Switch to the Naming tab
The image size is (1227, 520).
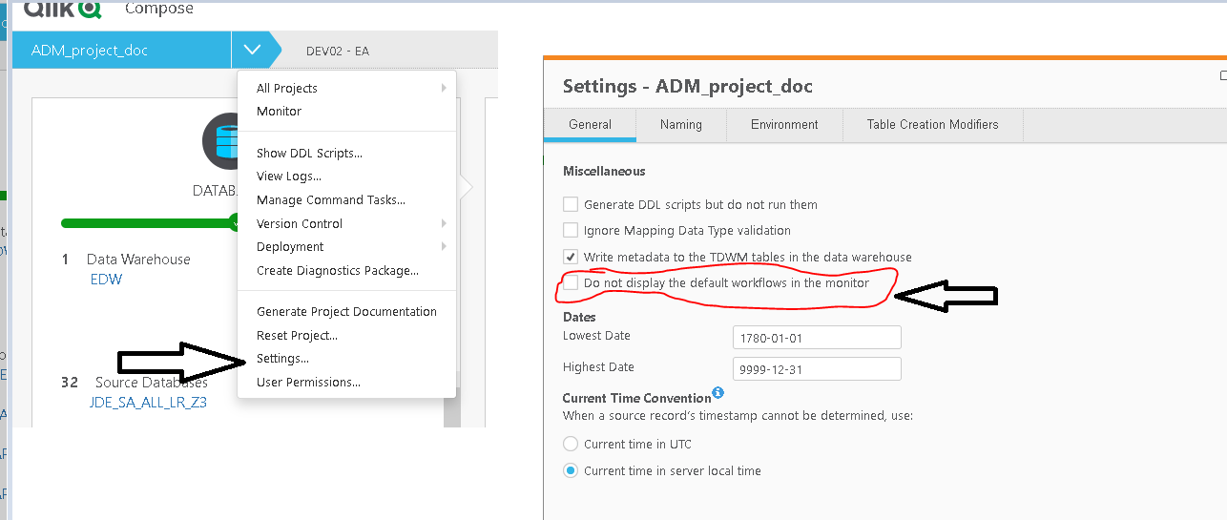[x=680, y=124]
